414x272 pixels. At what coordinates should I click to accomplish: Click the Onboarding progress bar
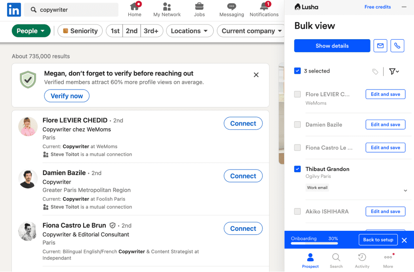314,243
